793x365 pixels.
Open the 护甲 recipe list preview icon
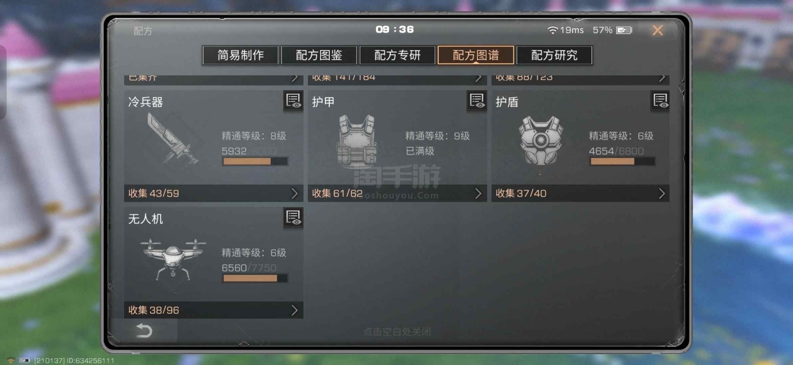click(477, 101)
